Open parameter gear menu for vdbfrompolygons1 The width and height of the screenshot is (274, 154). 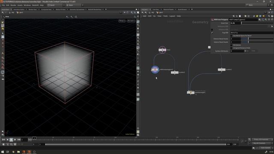259,20
